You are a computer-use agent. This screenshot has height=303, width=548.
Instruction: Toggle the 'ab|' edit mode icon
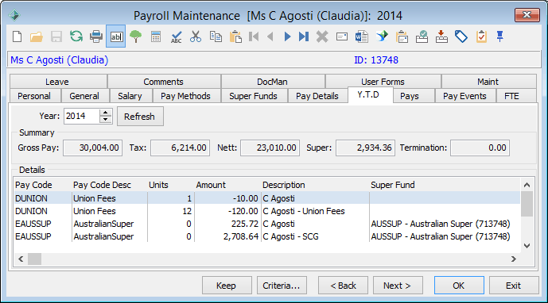[115, 36]
